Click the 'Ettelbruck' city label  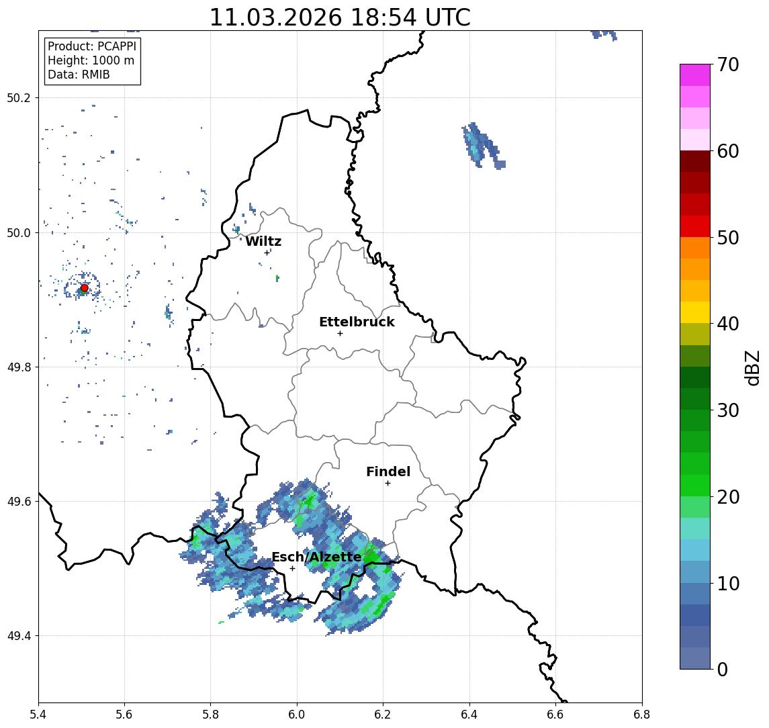(357, 322)
